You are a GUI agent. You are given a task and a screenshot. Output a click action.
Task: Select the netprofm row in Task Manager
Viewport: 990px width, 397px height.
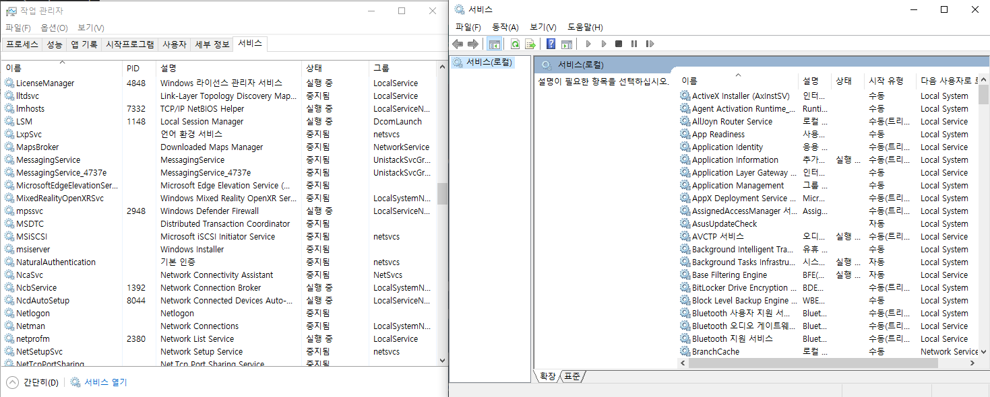pos(219,338)
